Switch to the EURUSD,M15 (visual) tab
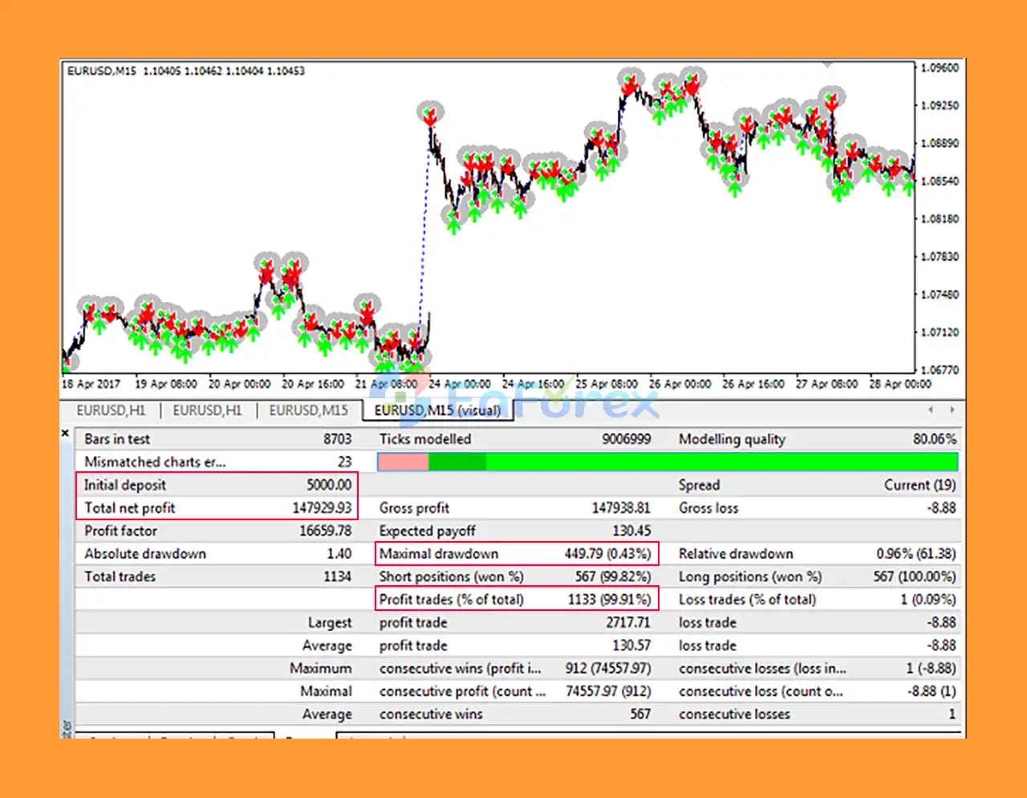Image resolution: width=1027 pixels, height=798 pixels. click(438, 409)
